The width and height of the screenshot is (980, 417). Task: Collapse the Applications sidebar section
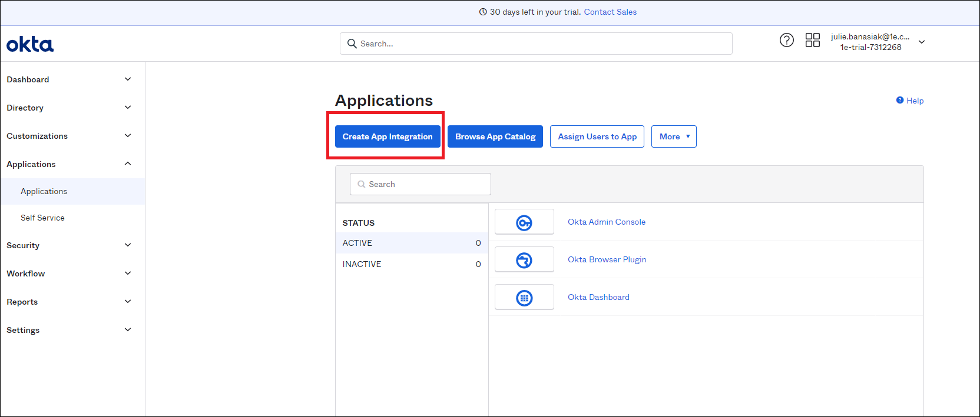pos(128,164)
